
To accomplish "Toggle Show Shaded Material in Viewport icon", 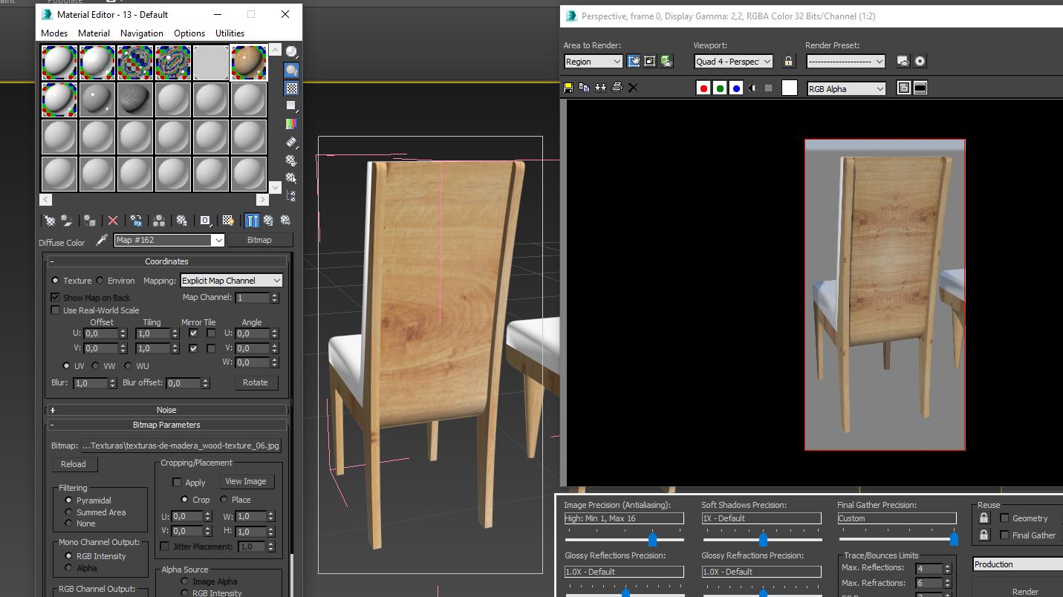I will coord(227,221).
